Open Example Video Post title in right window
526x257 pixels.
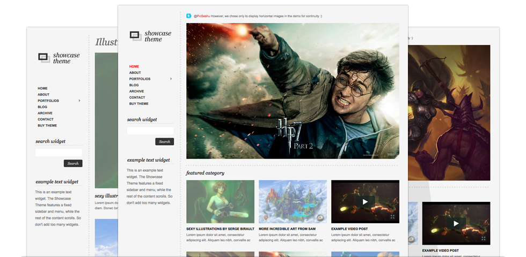coord(440,251)
